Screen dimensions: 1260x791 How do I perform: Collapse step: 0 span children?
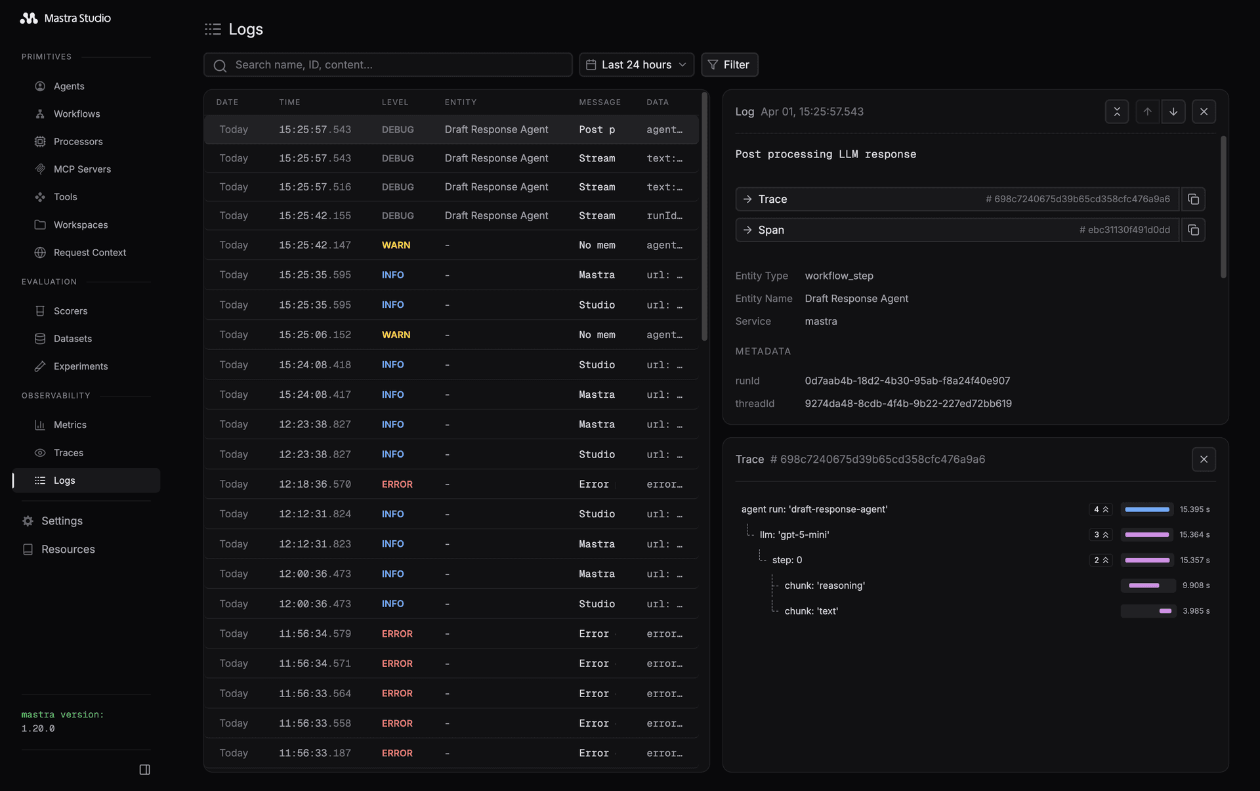click(x=1101, y=560)
